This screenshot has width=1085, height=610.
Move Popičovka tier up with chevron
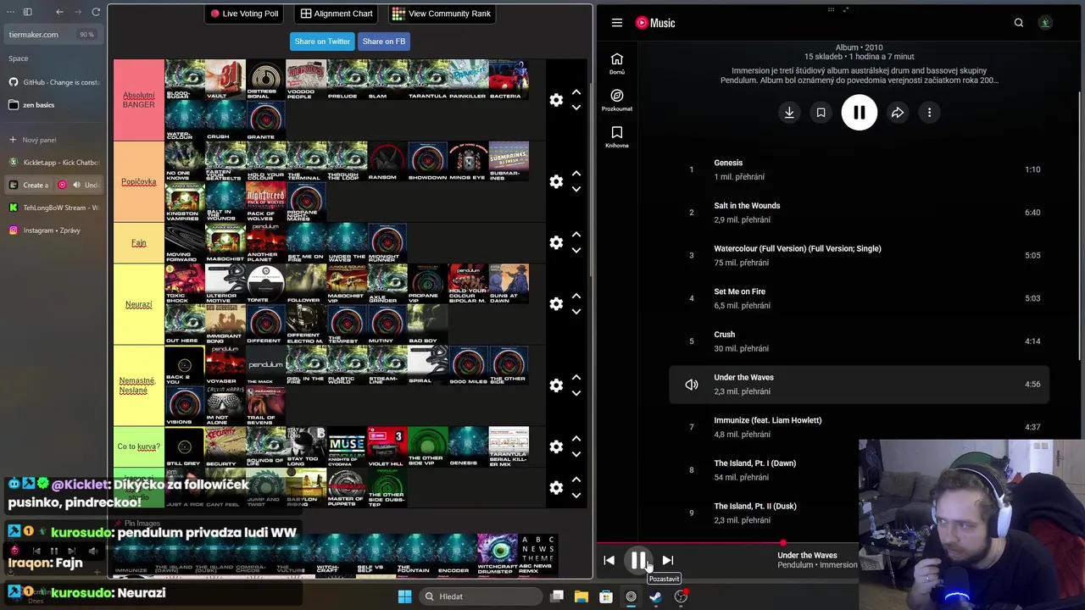coord(576,174)
